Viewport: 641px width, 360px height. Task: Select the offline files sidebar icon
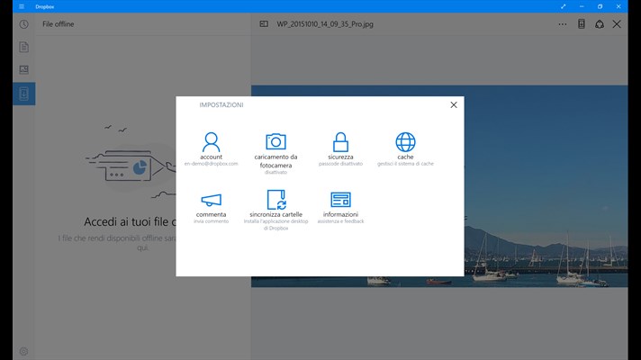(23, 94)
